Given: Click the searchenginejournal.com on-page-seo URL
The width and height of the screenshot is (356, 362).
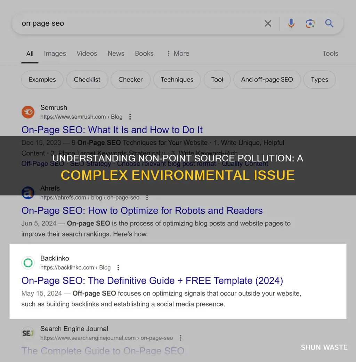Looking at the screenshot, I should click(x=107, y=338).
